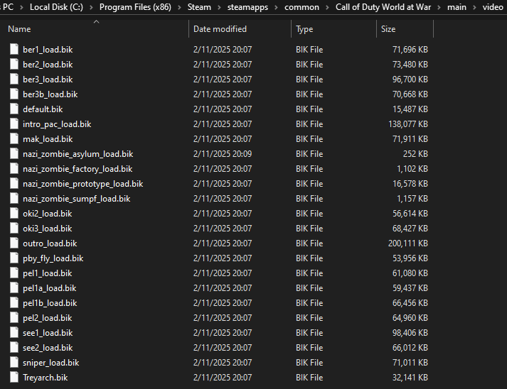Click the file icon of intro_pac_load.bik
The width and height of the screenshot is (507, 389).
tap(14, 124)
